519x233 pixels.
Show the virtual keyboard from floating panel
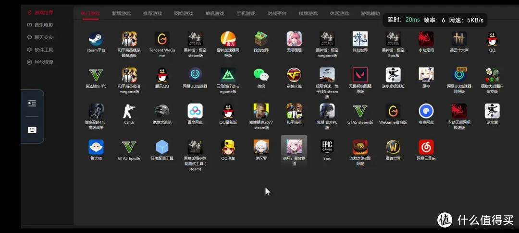click(32, 130)
